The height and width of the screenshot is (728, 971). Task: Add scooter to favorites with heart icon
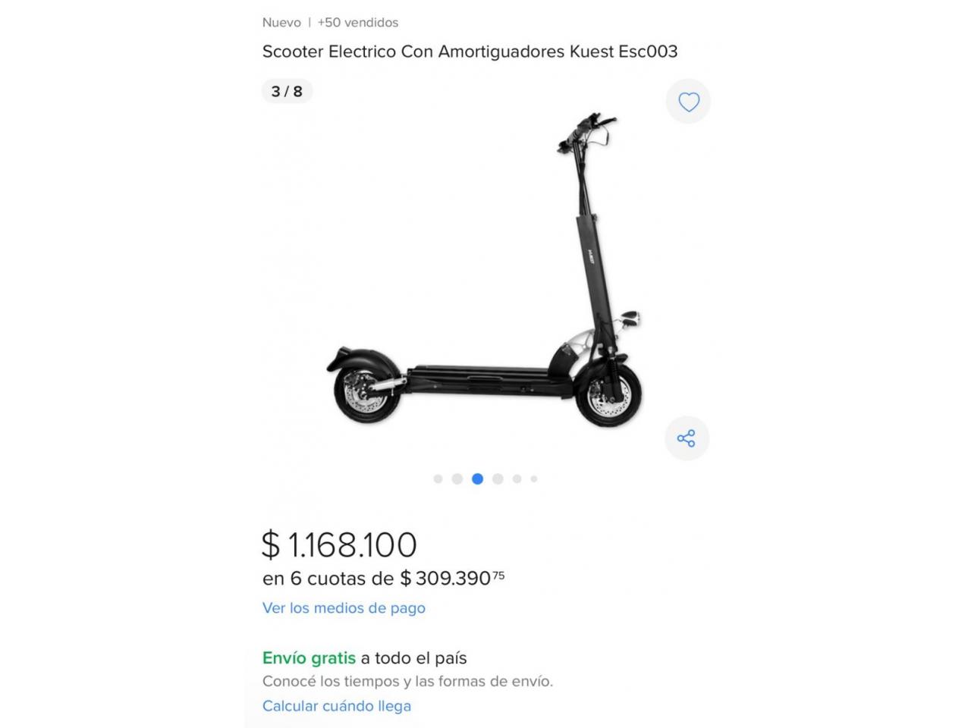pos(688,102)
